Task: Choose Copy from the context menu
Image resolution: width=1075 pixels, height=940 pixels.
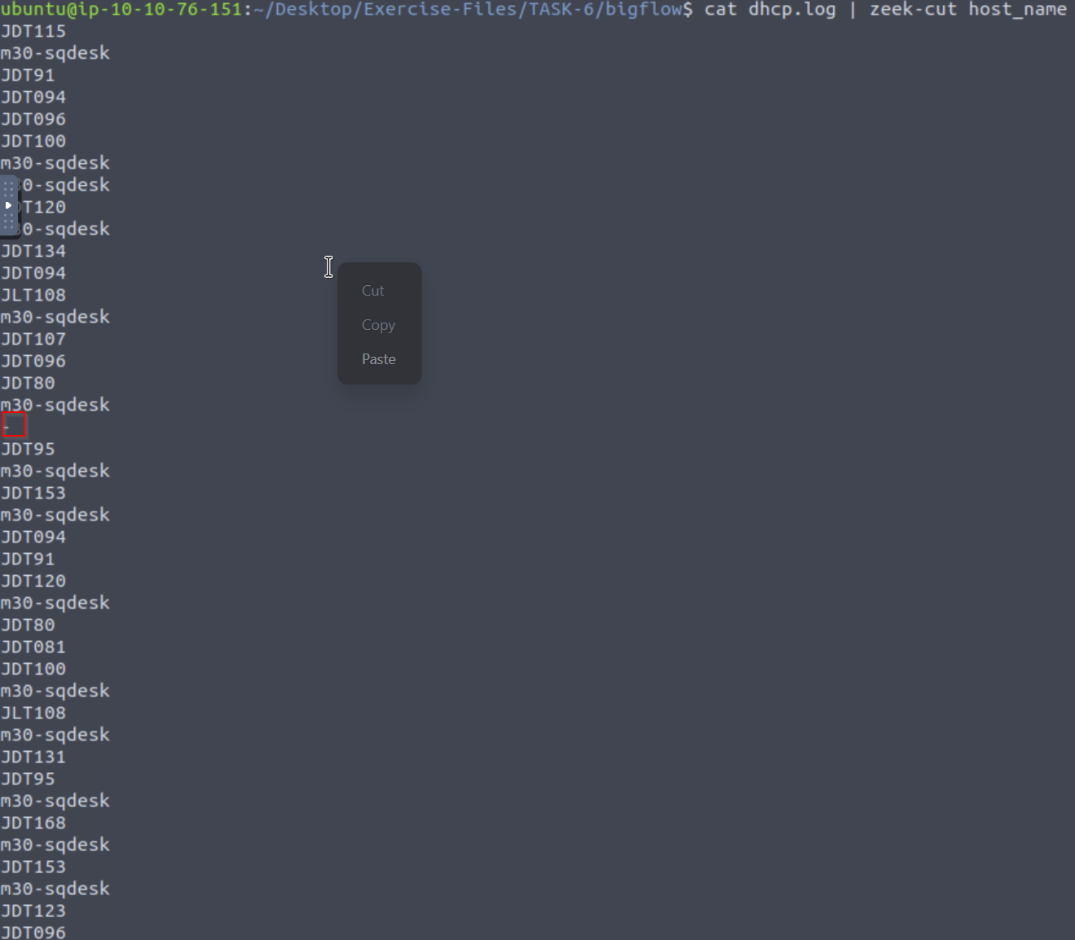Action: (379, 325)
